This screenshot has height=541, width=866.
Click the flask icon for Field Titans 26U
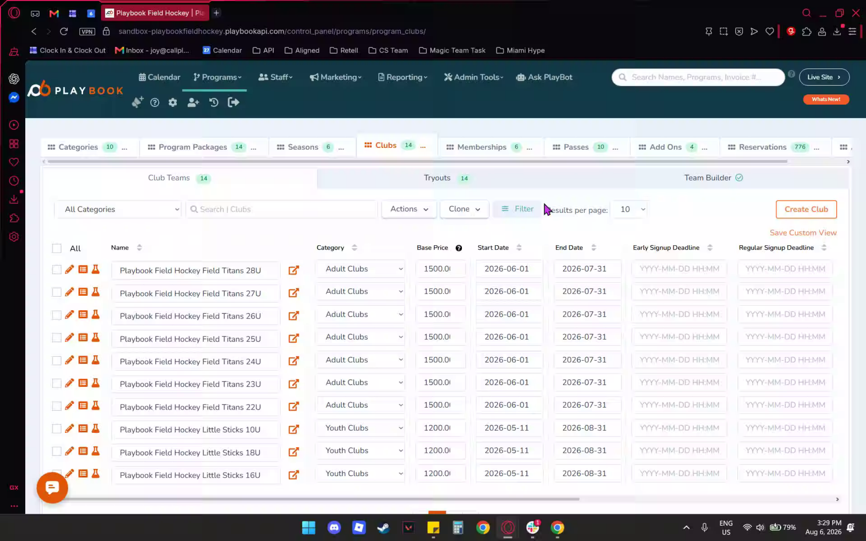point(95,315)
